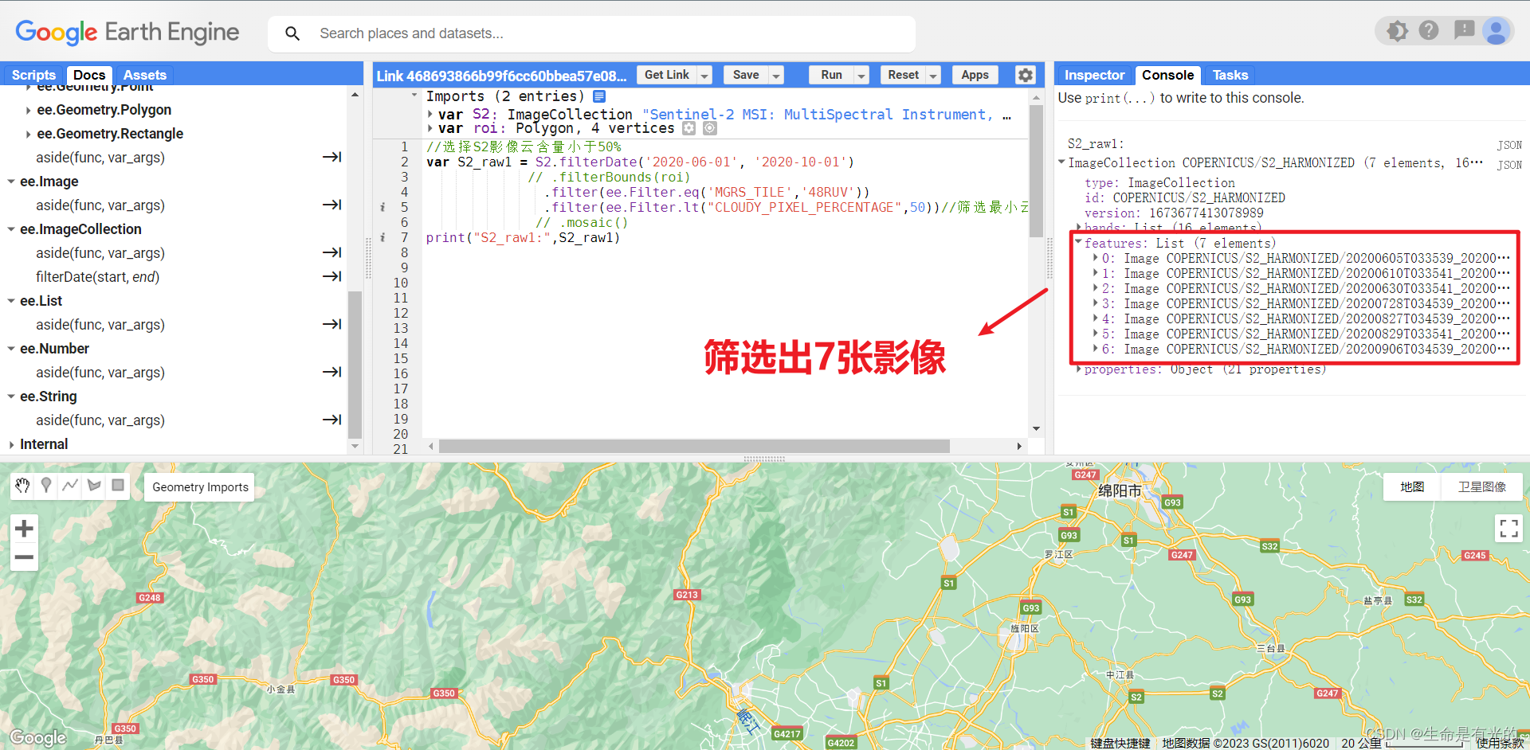The image size is (1530, 750).
Task: Select the draw polygon shape tool
Action: (94, 486)
